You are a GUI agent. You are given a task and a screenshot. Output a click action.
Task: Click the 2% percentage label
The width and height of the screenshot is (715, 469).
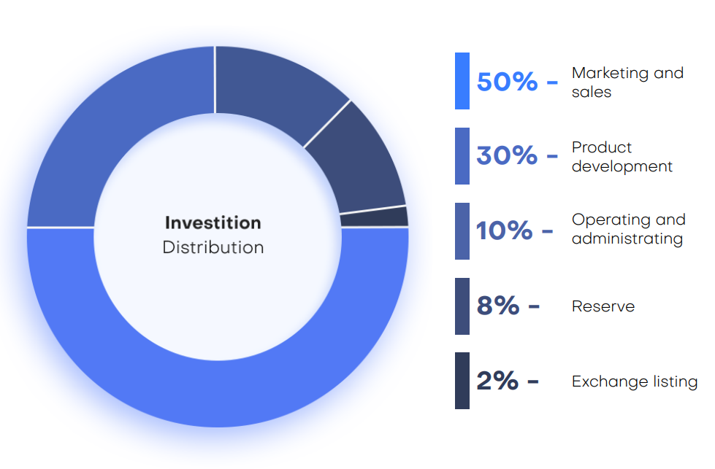click(x=497, y=381)
